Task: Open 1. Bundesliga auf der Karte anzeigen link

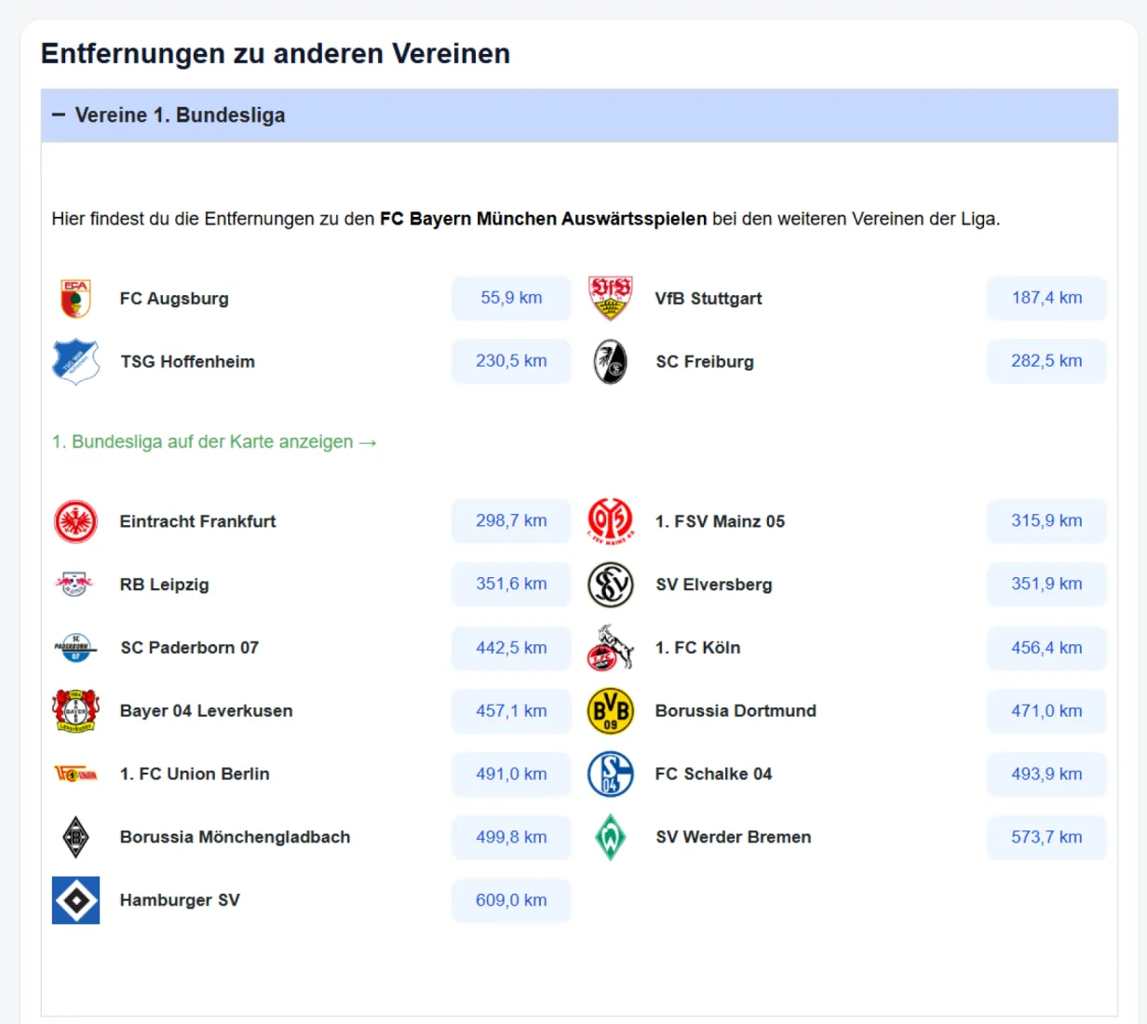Action: click(214, 442)
